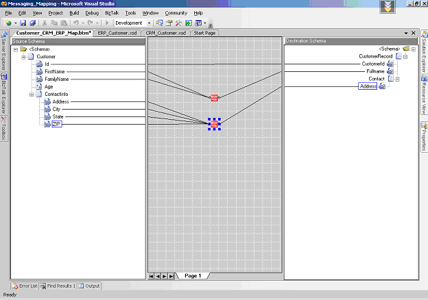Viewport: 428px width, 300px height.
Task: Select the lower selected functoid on grid
Action: point(214,124)
